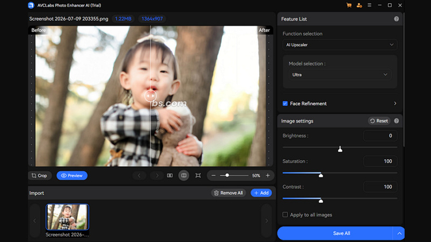Image resolution: width=431 pixels, height=242 pixels.
Task: Open the Function selection AI Upscaler dropdown
Action: click(340, 45)
